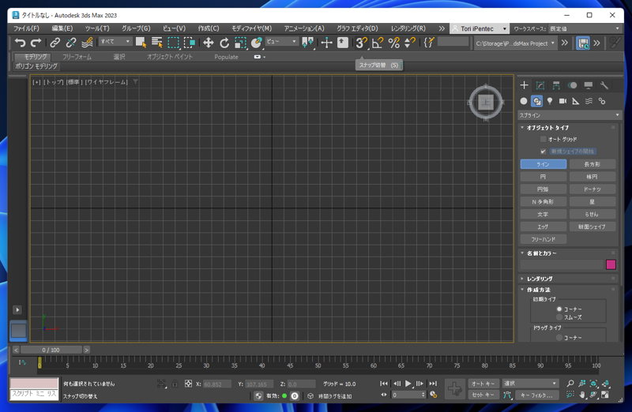Switch to Space Warps category icon
This screenshot has width=632, height=412.
pyautogui.click(x=589, y=101)
